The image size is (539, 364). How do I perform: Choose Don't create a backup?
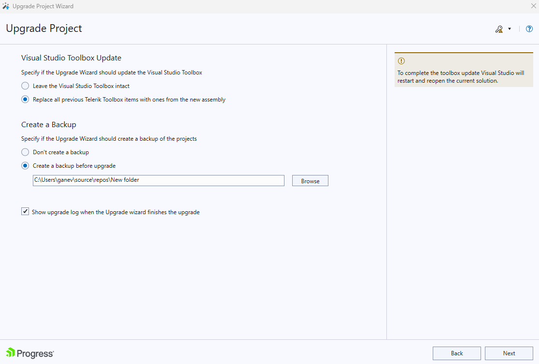tap(25, 152)
